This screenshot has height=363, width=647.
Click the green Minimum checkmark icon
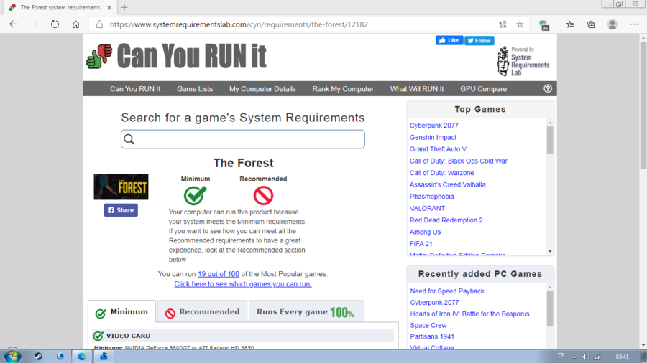(x=195, y=195)
